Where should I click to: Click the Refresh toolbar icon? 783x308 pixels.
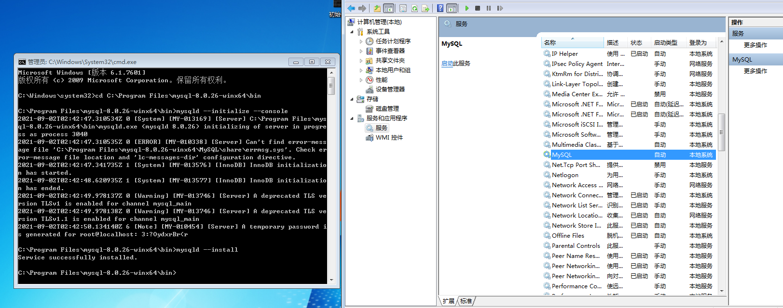pyautogui.click(x=414, y=8)
